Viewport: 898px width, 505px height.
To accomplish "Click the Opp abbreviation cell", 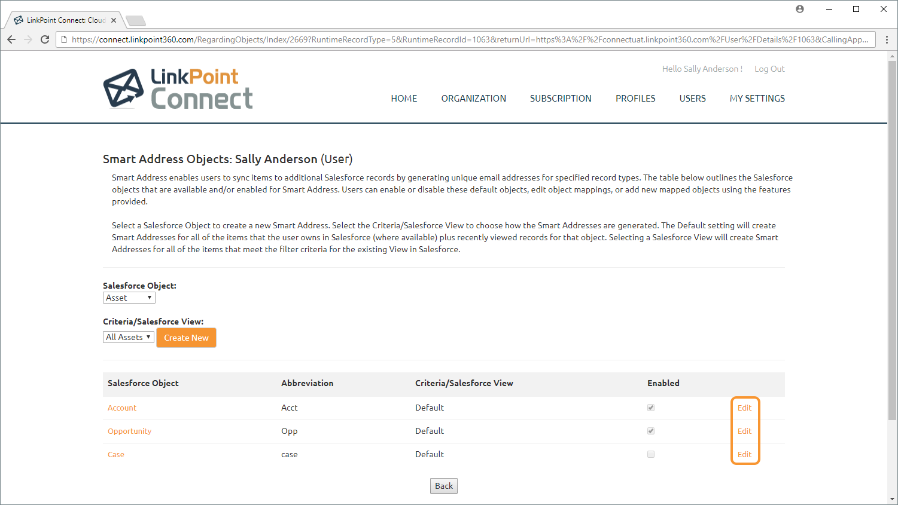I will 290,431.
